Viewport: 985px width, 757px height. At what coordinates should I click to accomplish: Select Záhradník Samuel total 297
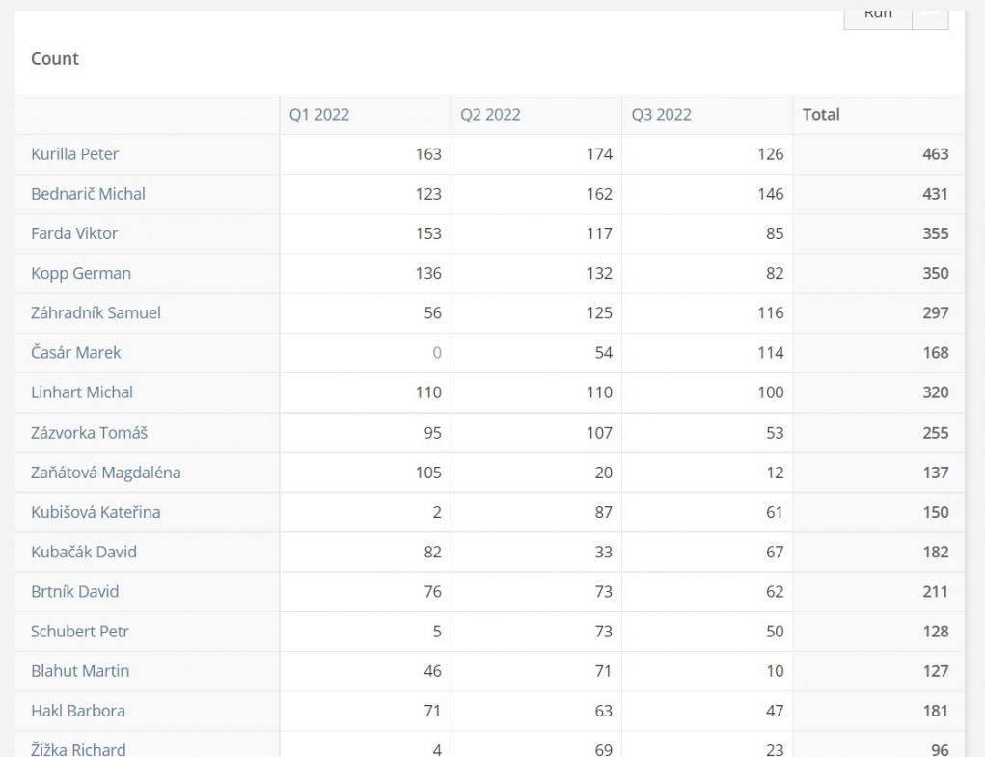click(x=936, y=313)
